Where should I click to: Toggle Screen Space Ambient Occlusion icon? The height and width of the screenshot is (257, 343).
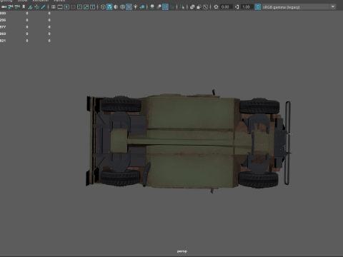click(x=152, y=7)
